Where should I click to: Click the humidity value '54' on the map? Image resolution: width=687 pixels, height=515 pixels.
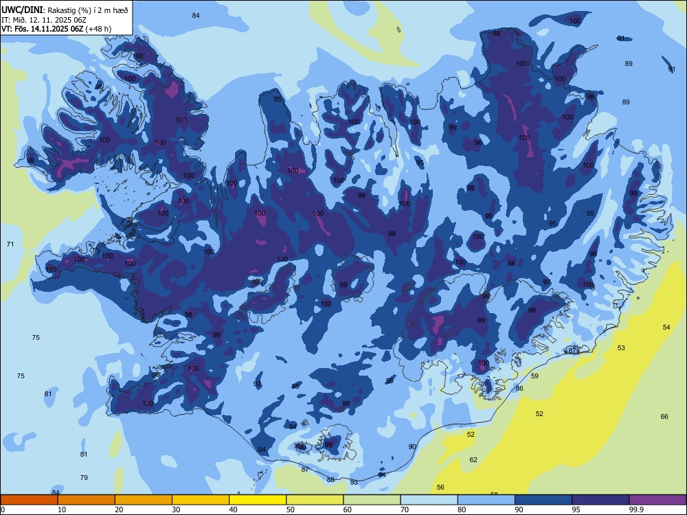click(x=666, y=327)
